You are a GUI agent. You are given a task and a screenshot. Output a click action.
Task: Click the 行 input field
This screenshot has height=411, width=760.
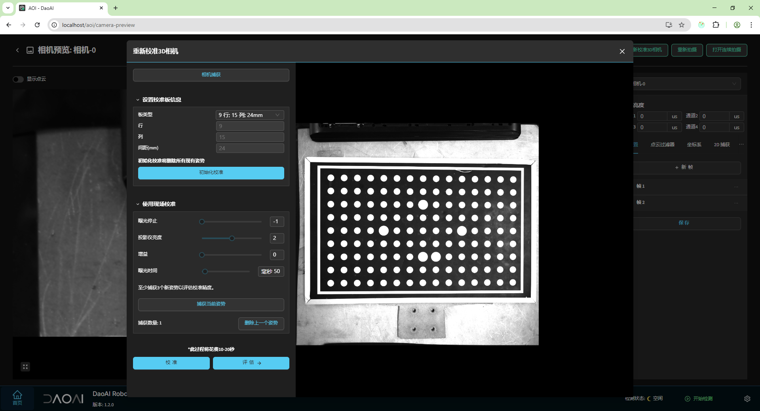[x=250, y=126]
